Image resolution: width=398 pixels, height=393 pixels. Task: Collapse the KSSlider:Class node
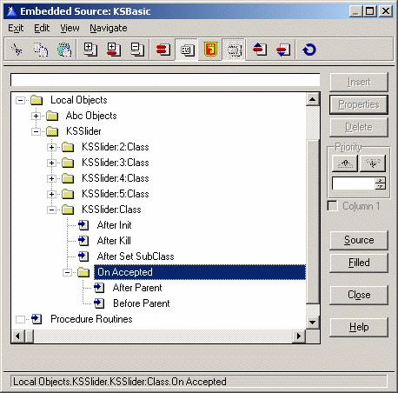tap(51, 210)
